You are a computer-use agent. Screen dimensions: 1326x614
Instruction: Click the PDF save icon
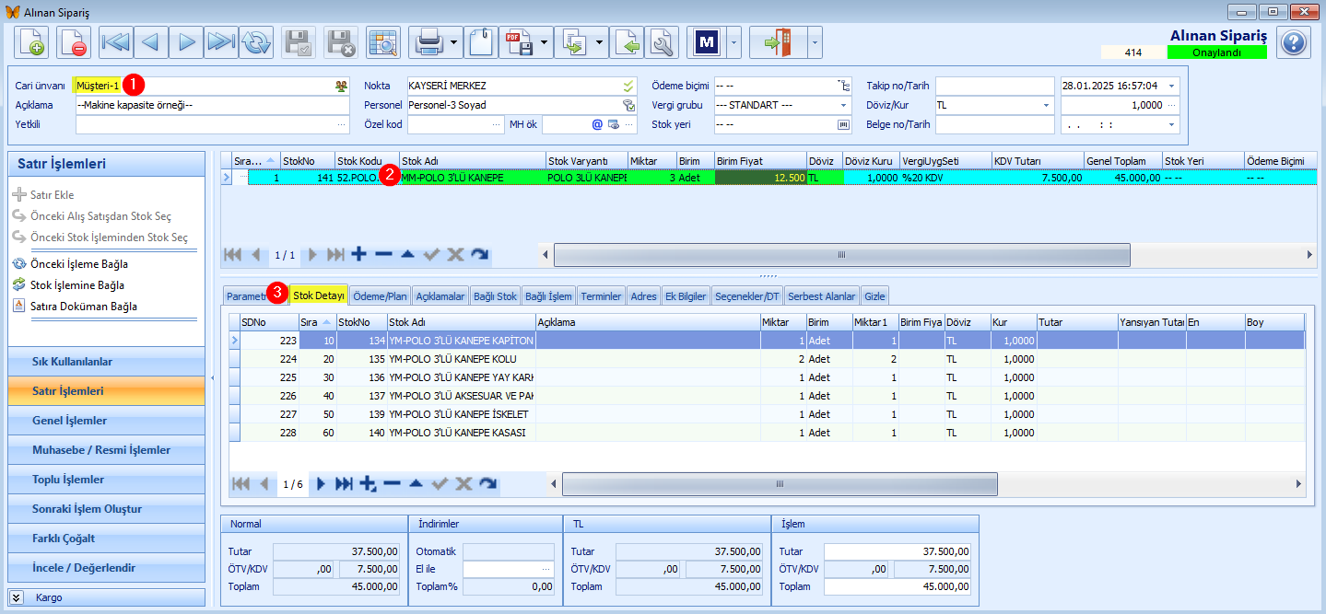tap(519, 42)
